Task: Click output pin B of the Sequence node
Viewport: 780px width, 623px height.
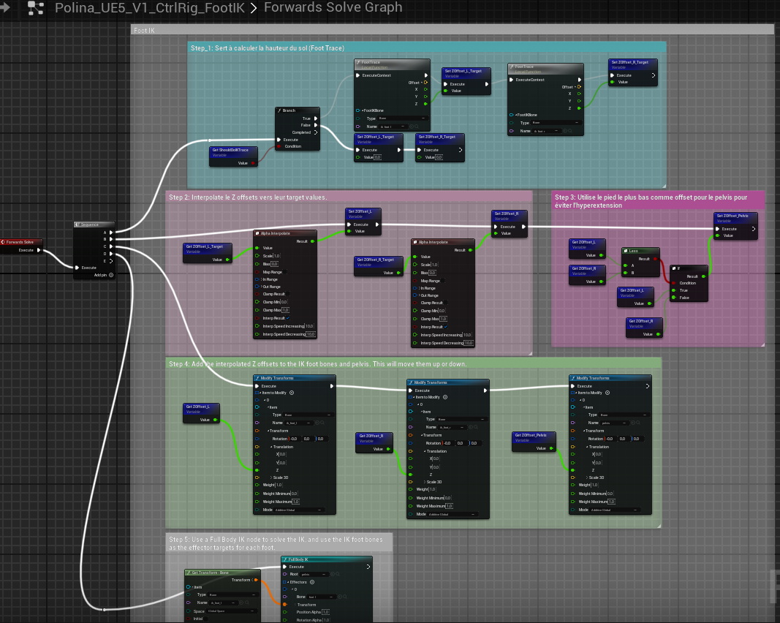Action: click(x=111, y=239)
